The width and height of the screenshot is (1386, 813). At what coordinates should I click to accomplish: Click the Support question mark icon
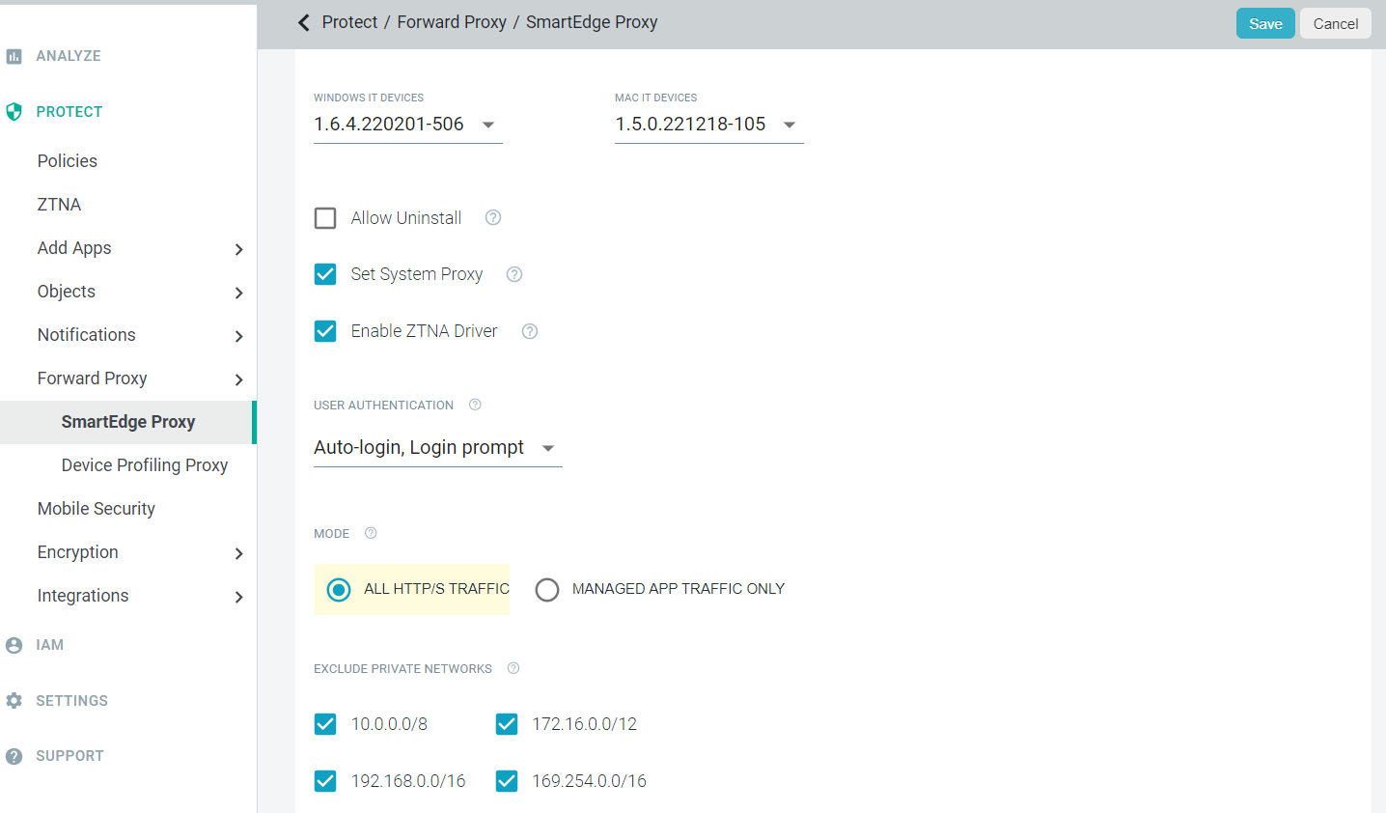[14, 756]
